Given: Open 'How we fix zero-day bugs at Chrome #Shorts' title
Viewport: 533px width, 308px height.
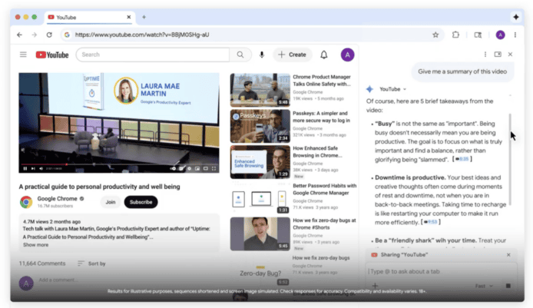Looking at the screenshot, I should coord(324,224).
